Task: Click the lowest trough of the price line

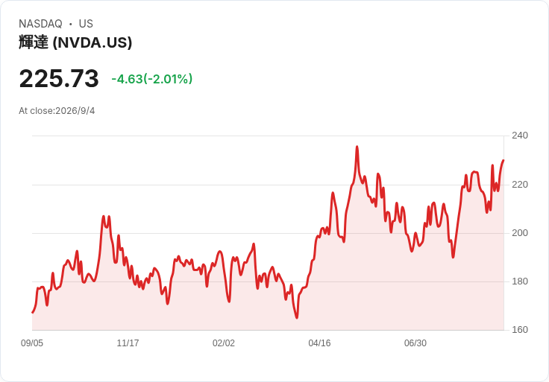Action: [297, 318]
